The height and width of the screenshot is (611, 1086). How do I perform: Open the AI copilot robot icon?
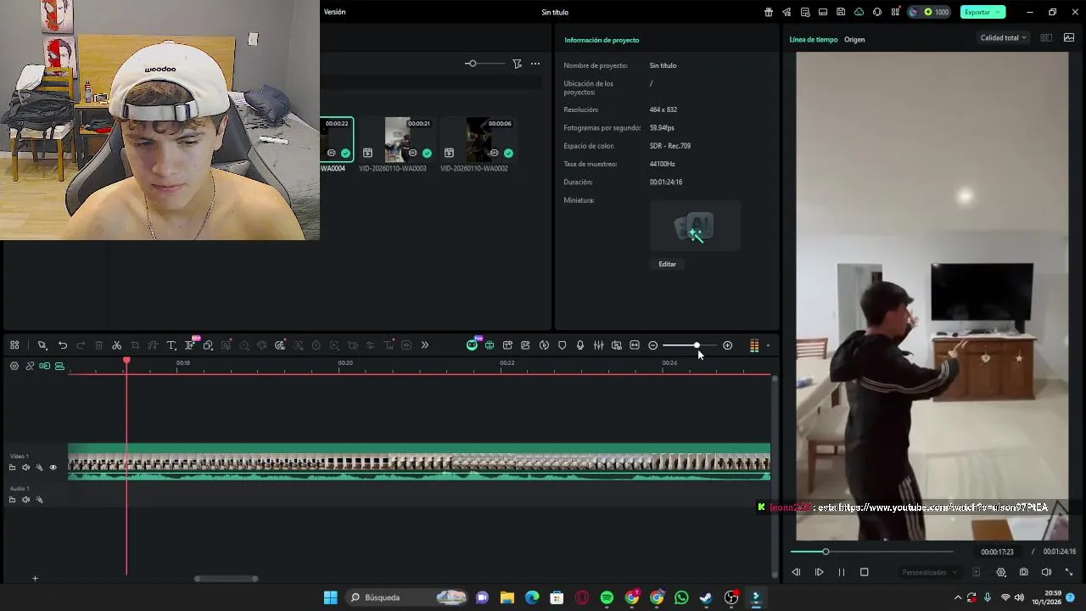[x=472, y=345]
